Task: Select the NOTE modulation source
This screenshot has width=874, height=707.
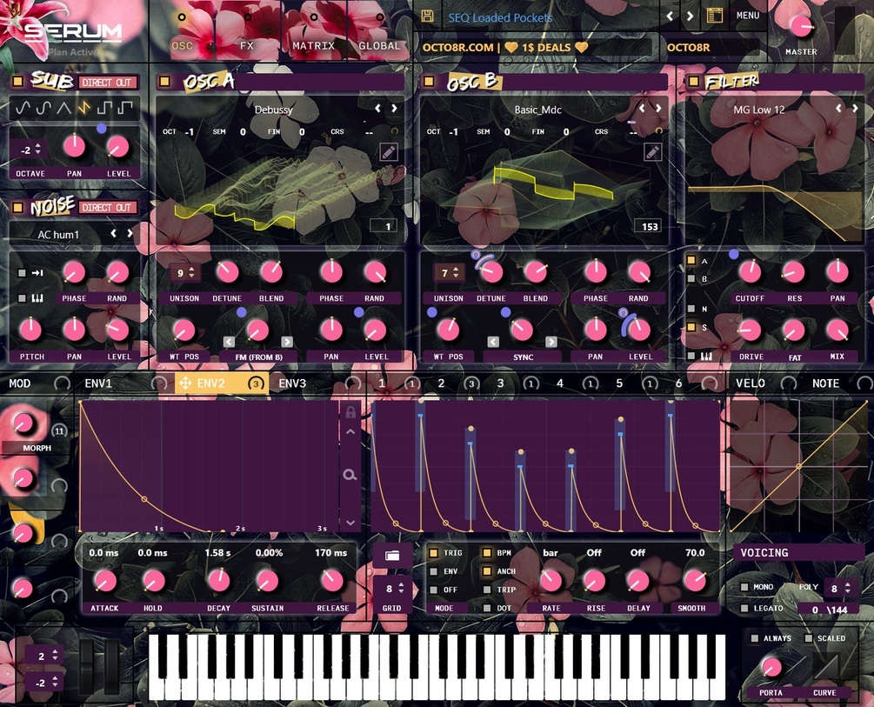Action: pos(825,383)
